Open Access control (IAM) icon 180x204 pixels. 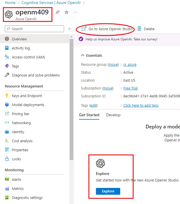(x=7, y=57)
